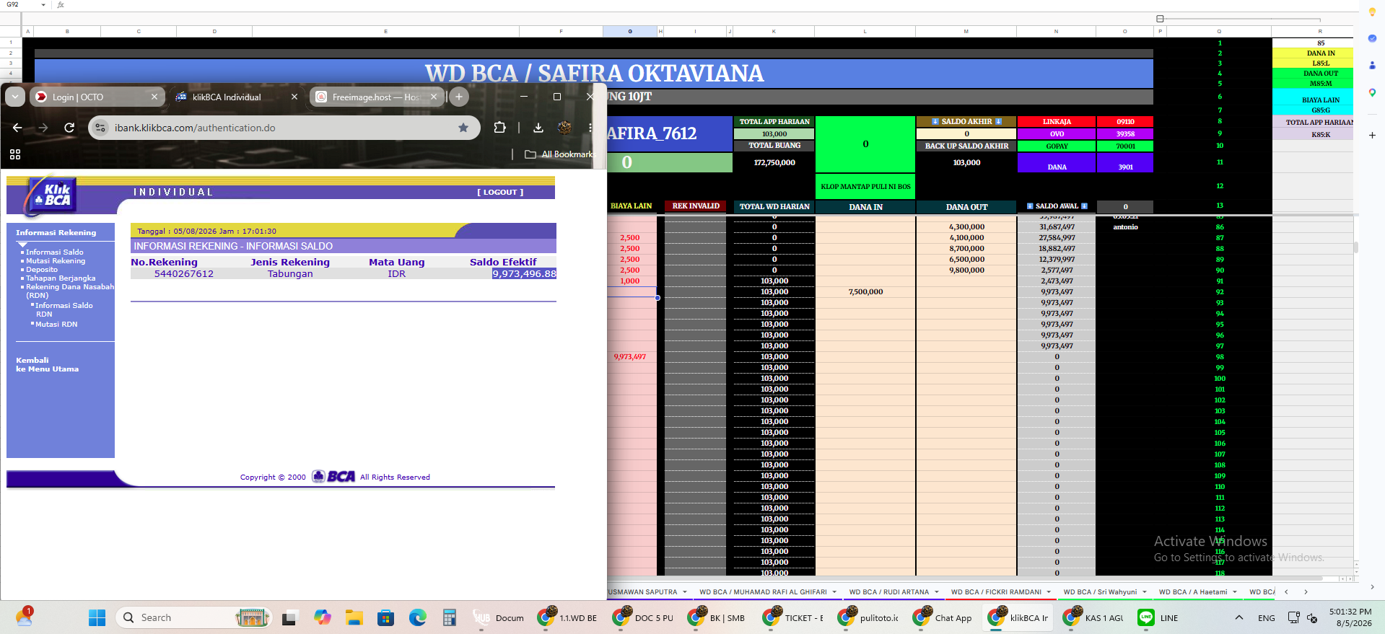Get add-ons with the plus icon

pyautogui.click(x=1372, y=135)
